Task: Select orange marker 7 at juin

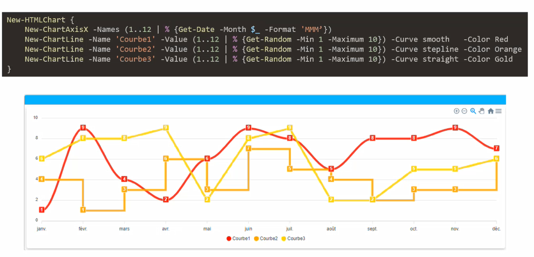Action: coord(249,148)
